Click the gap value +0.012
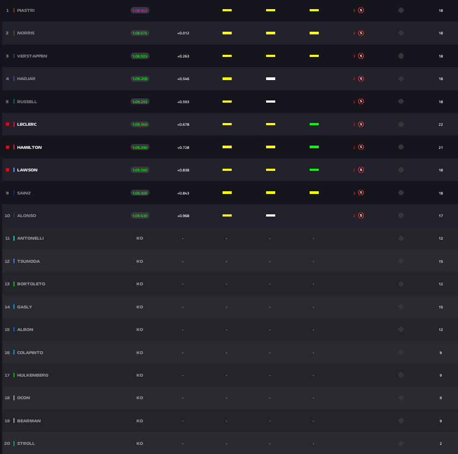The image size is (458, 454). tap(183, 33)
